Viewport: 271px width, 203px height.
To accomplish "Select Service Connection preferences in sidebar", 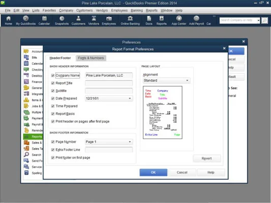I will point(33,167).
